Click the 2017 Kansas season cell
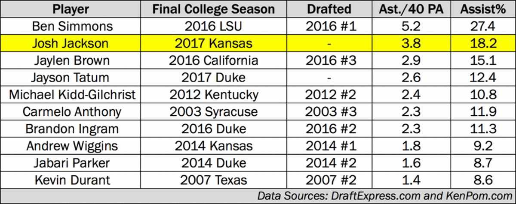516x204 pixels. point(213,43)
